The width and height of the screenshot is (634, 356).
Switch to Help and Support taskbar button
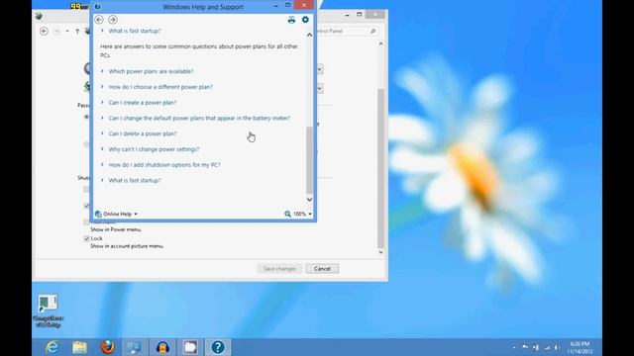[x=218, y=347]
